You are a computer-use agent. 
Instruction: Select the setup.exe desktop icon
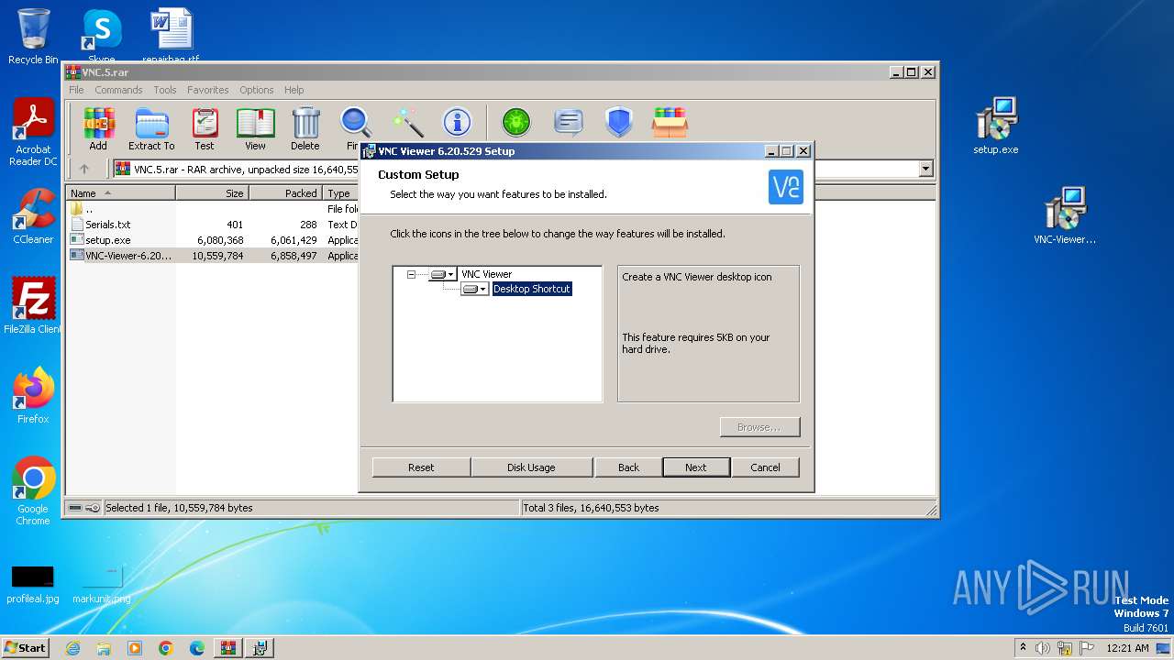click(996, 126)
